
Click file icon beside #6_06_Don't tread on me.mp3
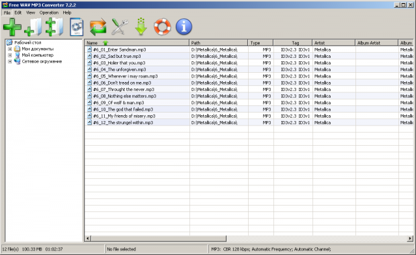pyautogui.click(x=89, y=83)
